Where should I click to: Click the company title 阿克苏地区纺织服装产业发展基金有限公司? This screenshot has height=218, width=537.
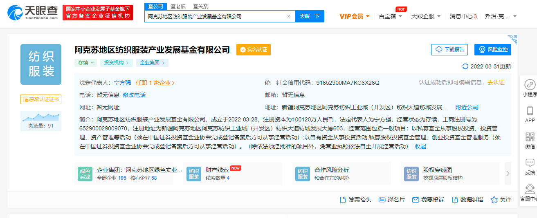(x=152, y=50)
